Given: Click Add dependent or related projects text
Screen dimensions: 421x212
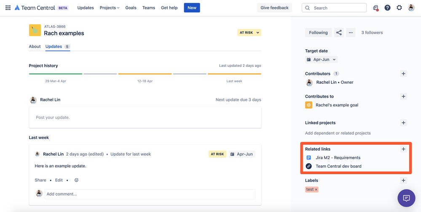Looking at the screenshot, I should [338, 133].
